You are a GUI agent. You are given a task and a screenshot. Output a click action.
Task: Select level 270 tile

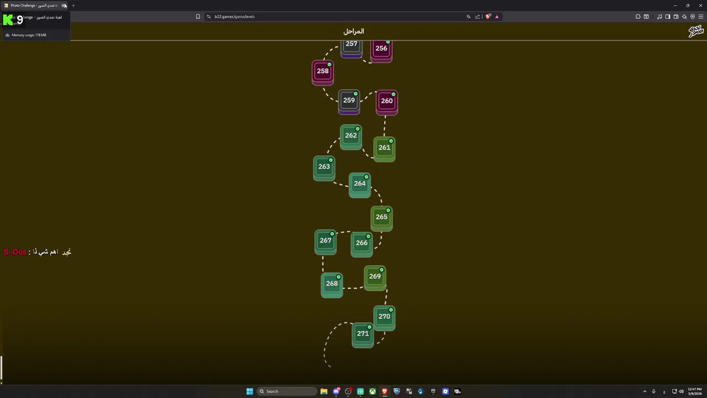(x=384, y=318)
